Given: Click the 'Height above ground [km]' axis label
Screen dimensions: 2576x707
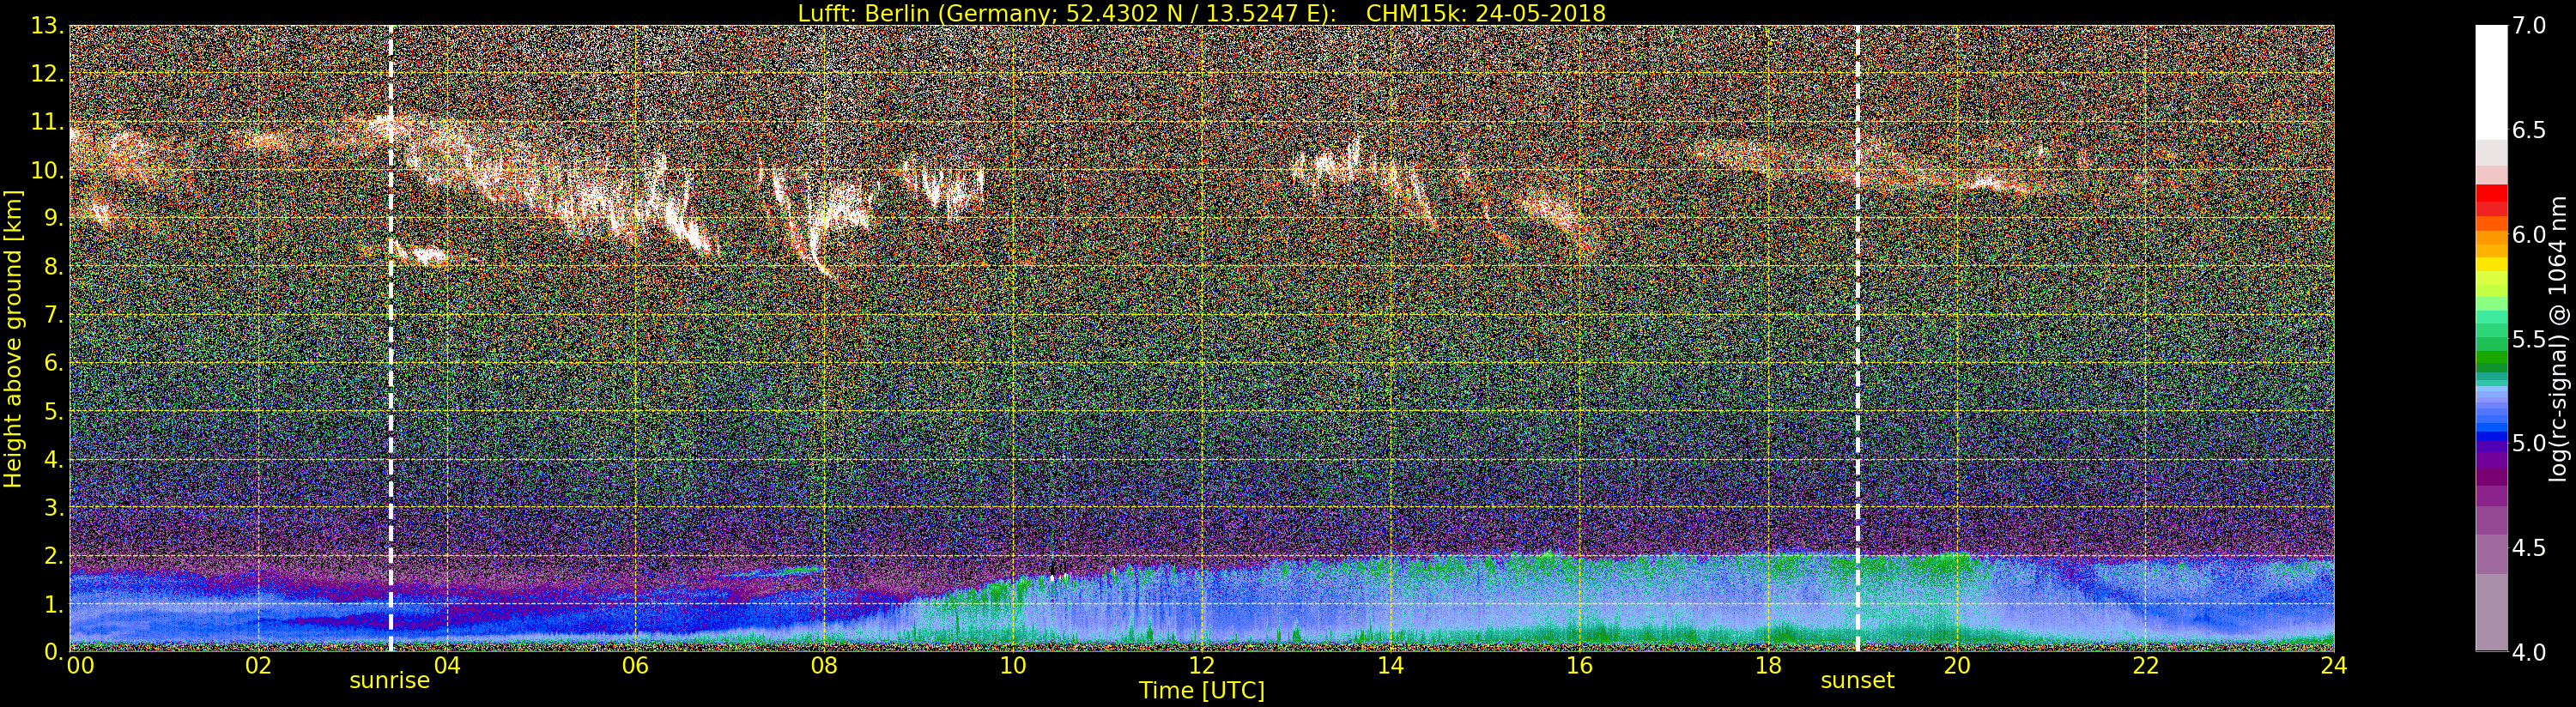Looking at the screenshot, I should [13, 339].
